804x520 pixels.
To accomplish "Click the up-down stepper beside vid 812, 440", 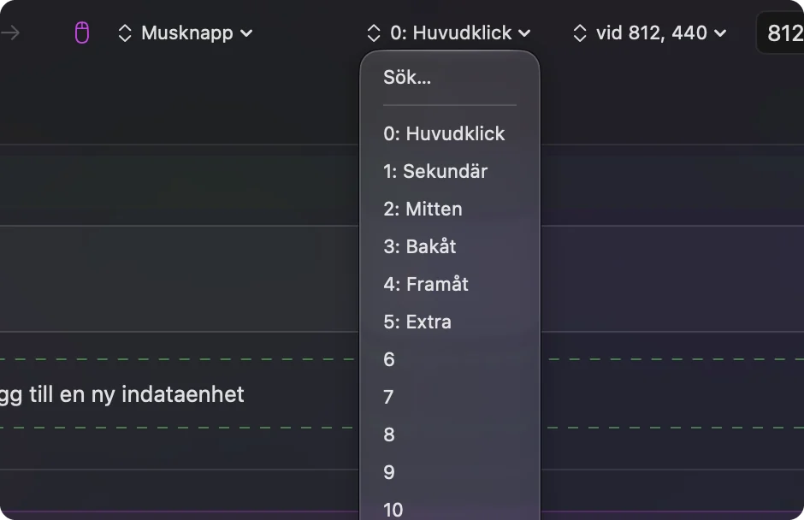I will (x=580, y=33).
